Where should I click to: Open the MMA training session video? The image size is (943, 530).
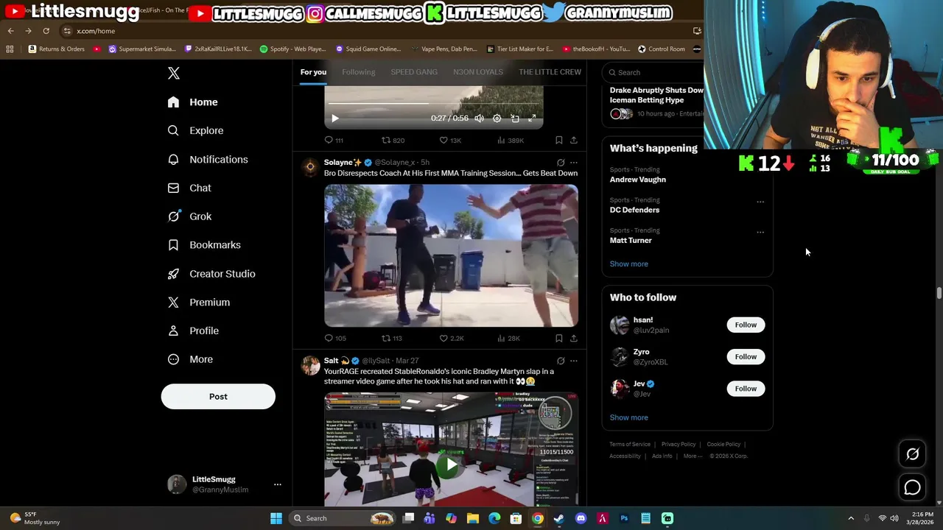[x=451, y=255]
